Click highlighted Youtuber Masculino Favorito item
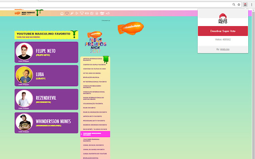The width and height of the screenshot is (255, 159). [x=95, y=134]
